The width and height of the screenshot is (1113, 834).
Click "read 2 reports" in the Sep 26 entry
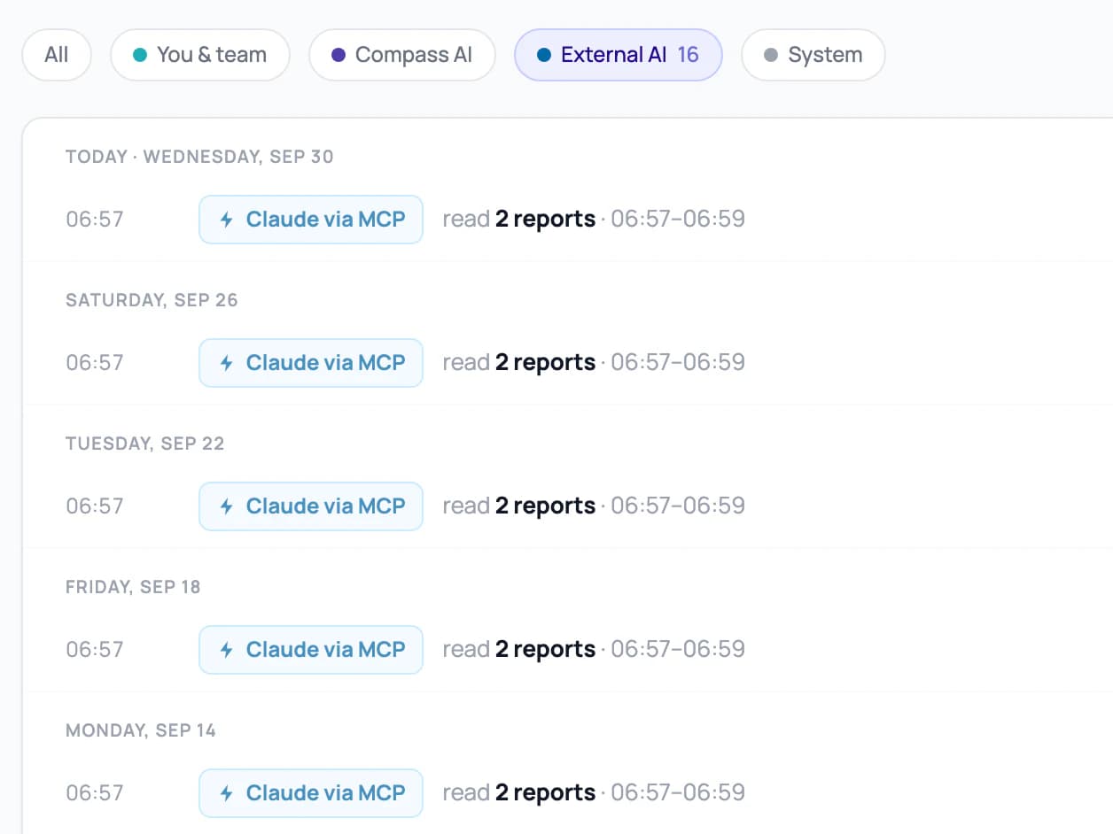(519, 362)
